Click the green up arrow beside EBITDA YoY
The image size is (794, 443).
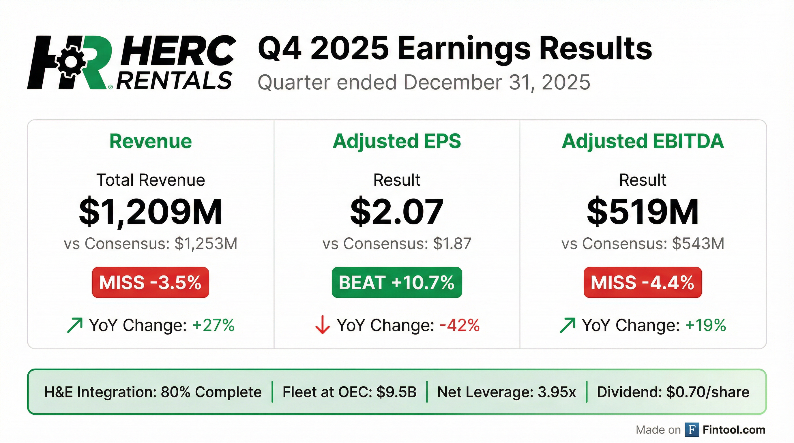pos(568,325)
